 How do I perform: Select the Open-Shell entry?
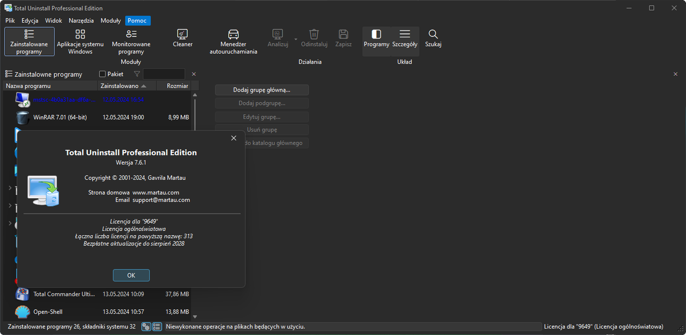click(97, 311)
